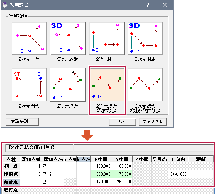
Task: Select the 2次元結合(取付なし) icon
Action: click(107, 85)
